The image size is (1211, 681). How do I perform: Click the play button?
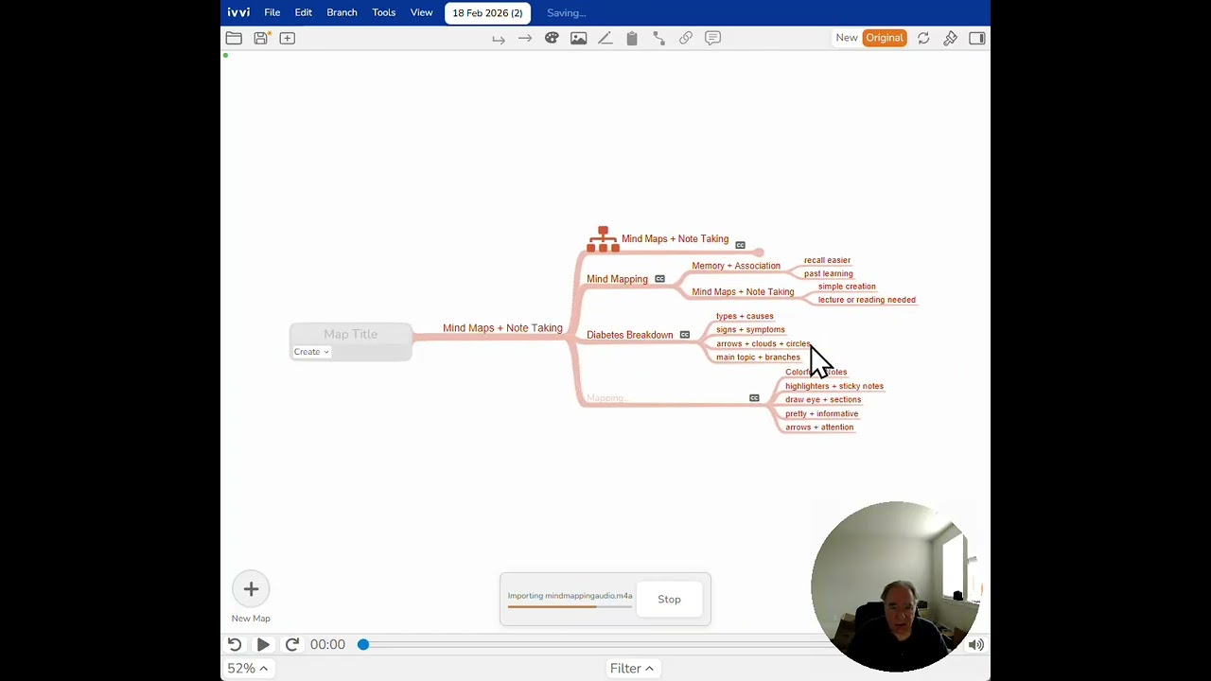(263, 644)
